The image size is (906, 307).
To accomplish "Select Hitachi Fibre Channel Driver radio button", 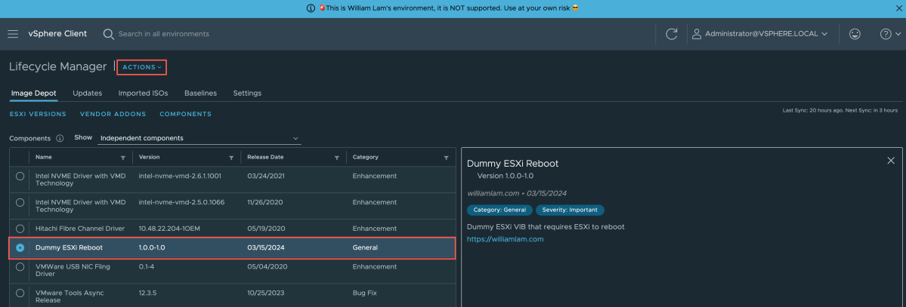I will click(x=20, y=229).
